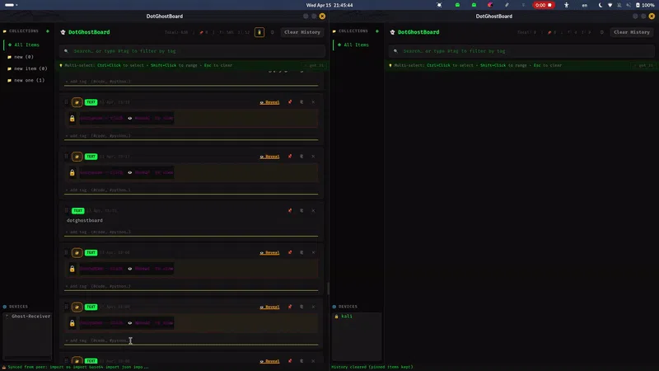Screen dimensions: 659x371
Task: Click Clear History in left window
Action: pos(301,32)
